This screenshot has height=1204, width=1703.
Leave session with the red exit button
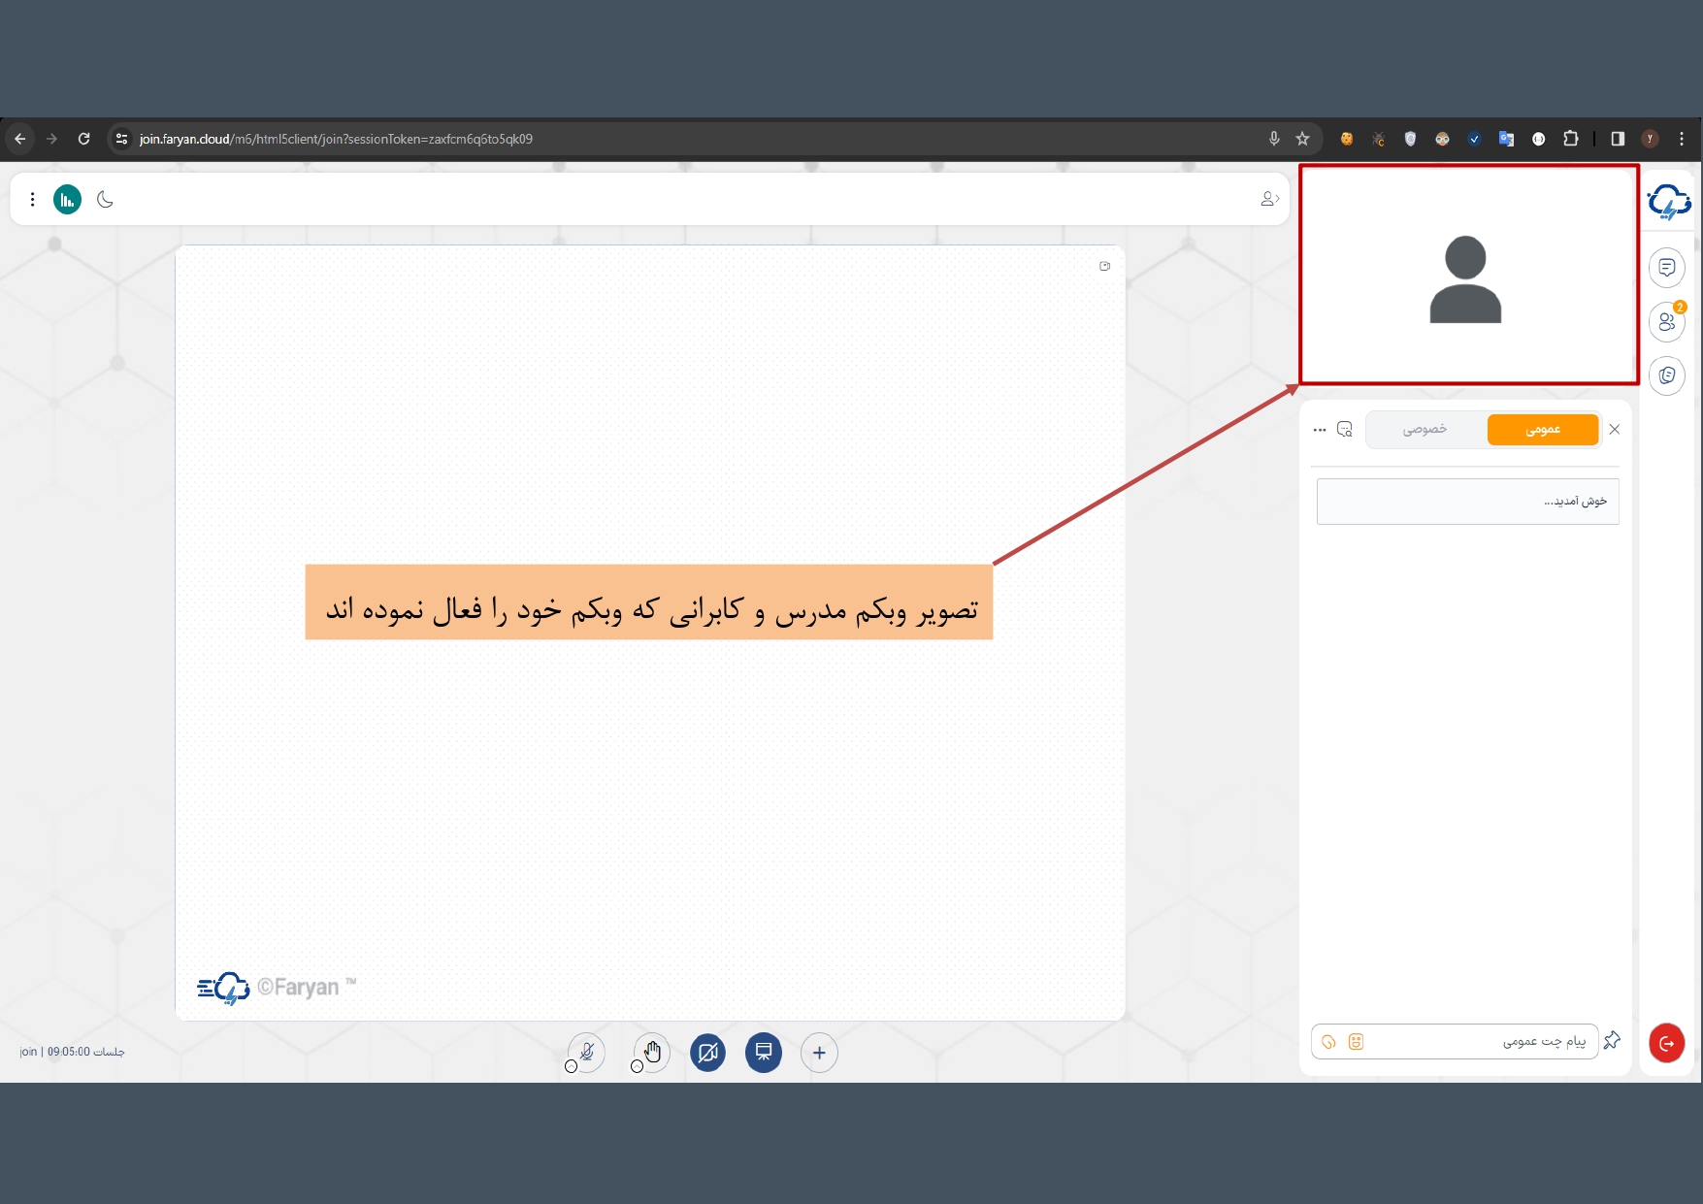[x=1666, y=1043]
